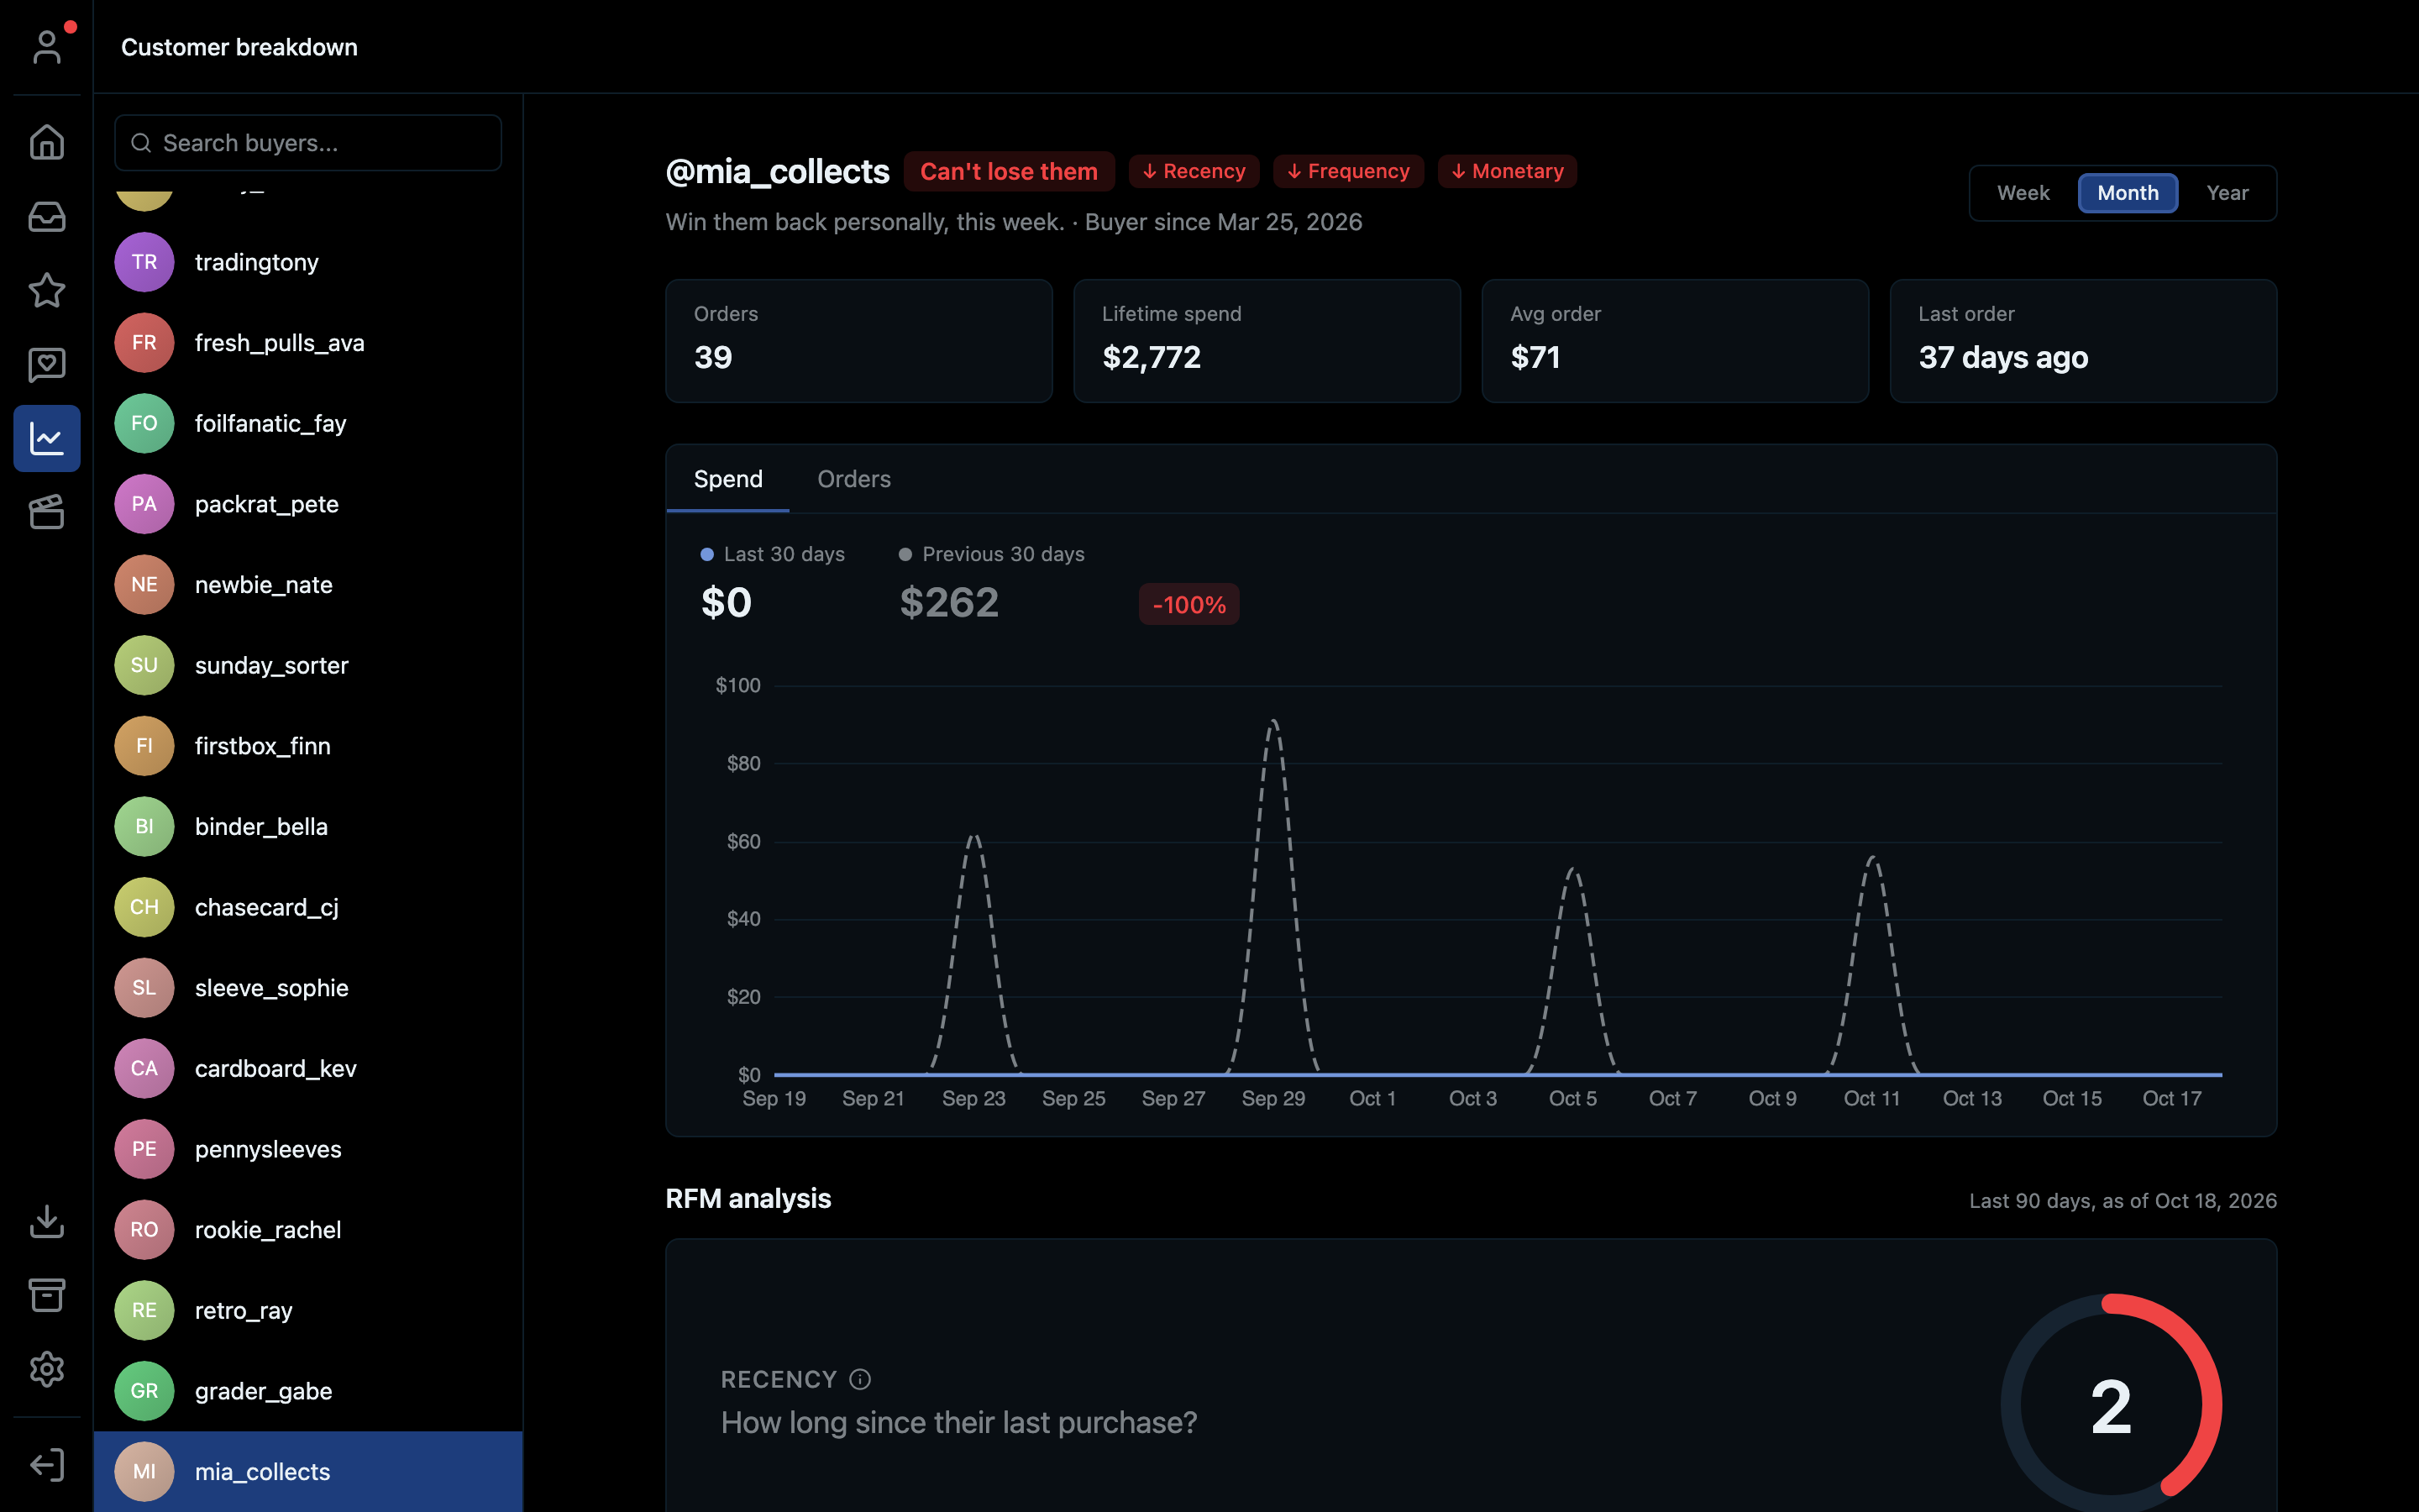
Task: Select buyer sunday_sorter
Action: coord(308,665)
